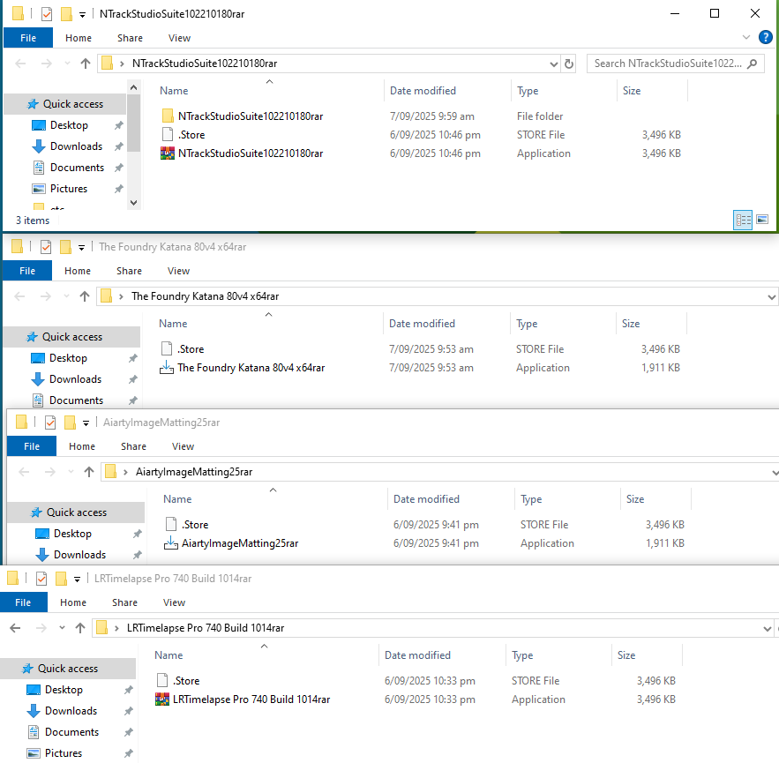779x763 pixels.
Task: Switch to Details view in NTrackStudioSuite window
Action: (743, 220)
